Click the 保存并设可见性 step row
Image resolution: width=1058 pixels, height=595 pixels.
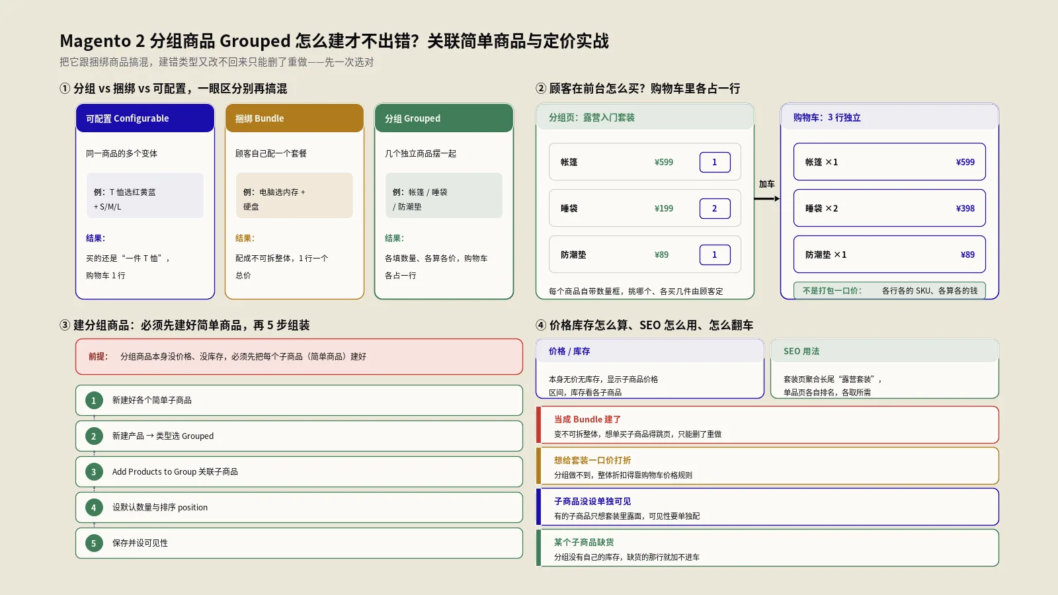tap(299, 543)
